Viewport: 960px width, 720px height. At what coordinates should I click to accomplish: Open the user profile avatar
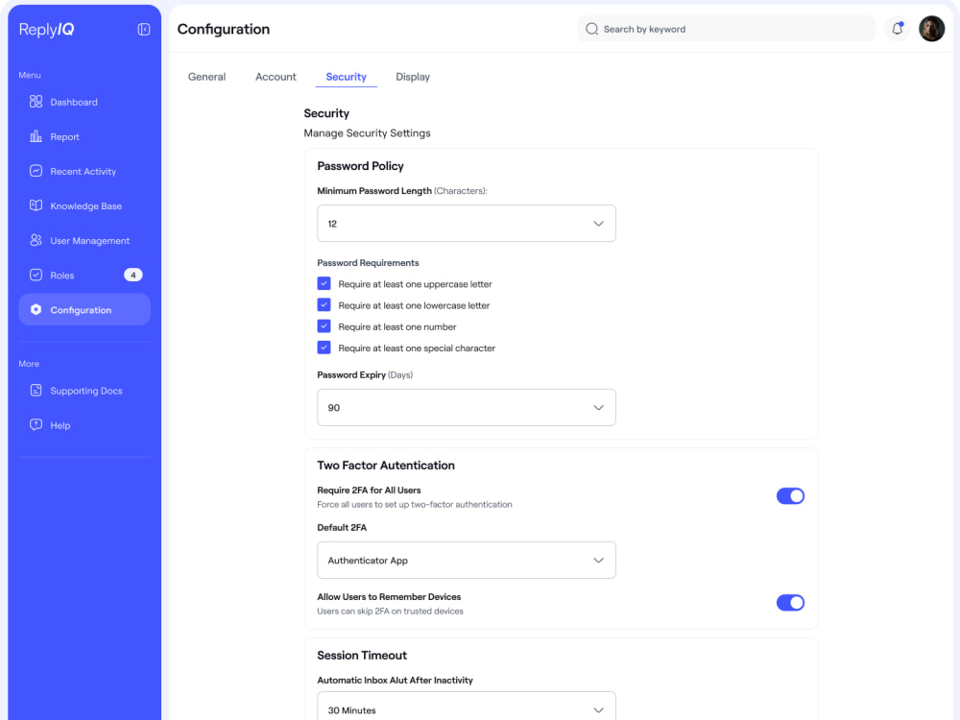tap(931, 29)
